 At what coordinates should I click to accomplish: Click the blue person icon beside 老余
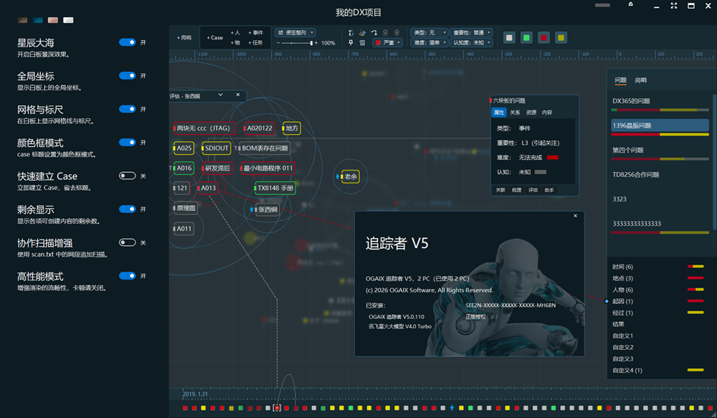(x=338, y=176)
